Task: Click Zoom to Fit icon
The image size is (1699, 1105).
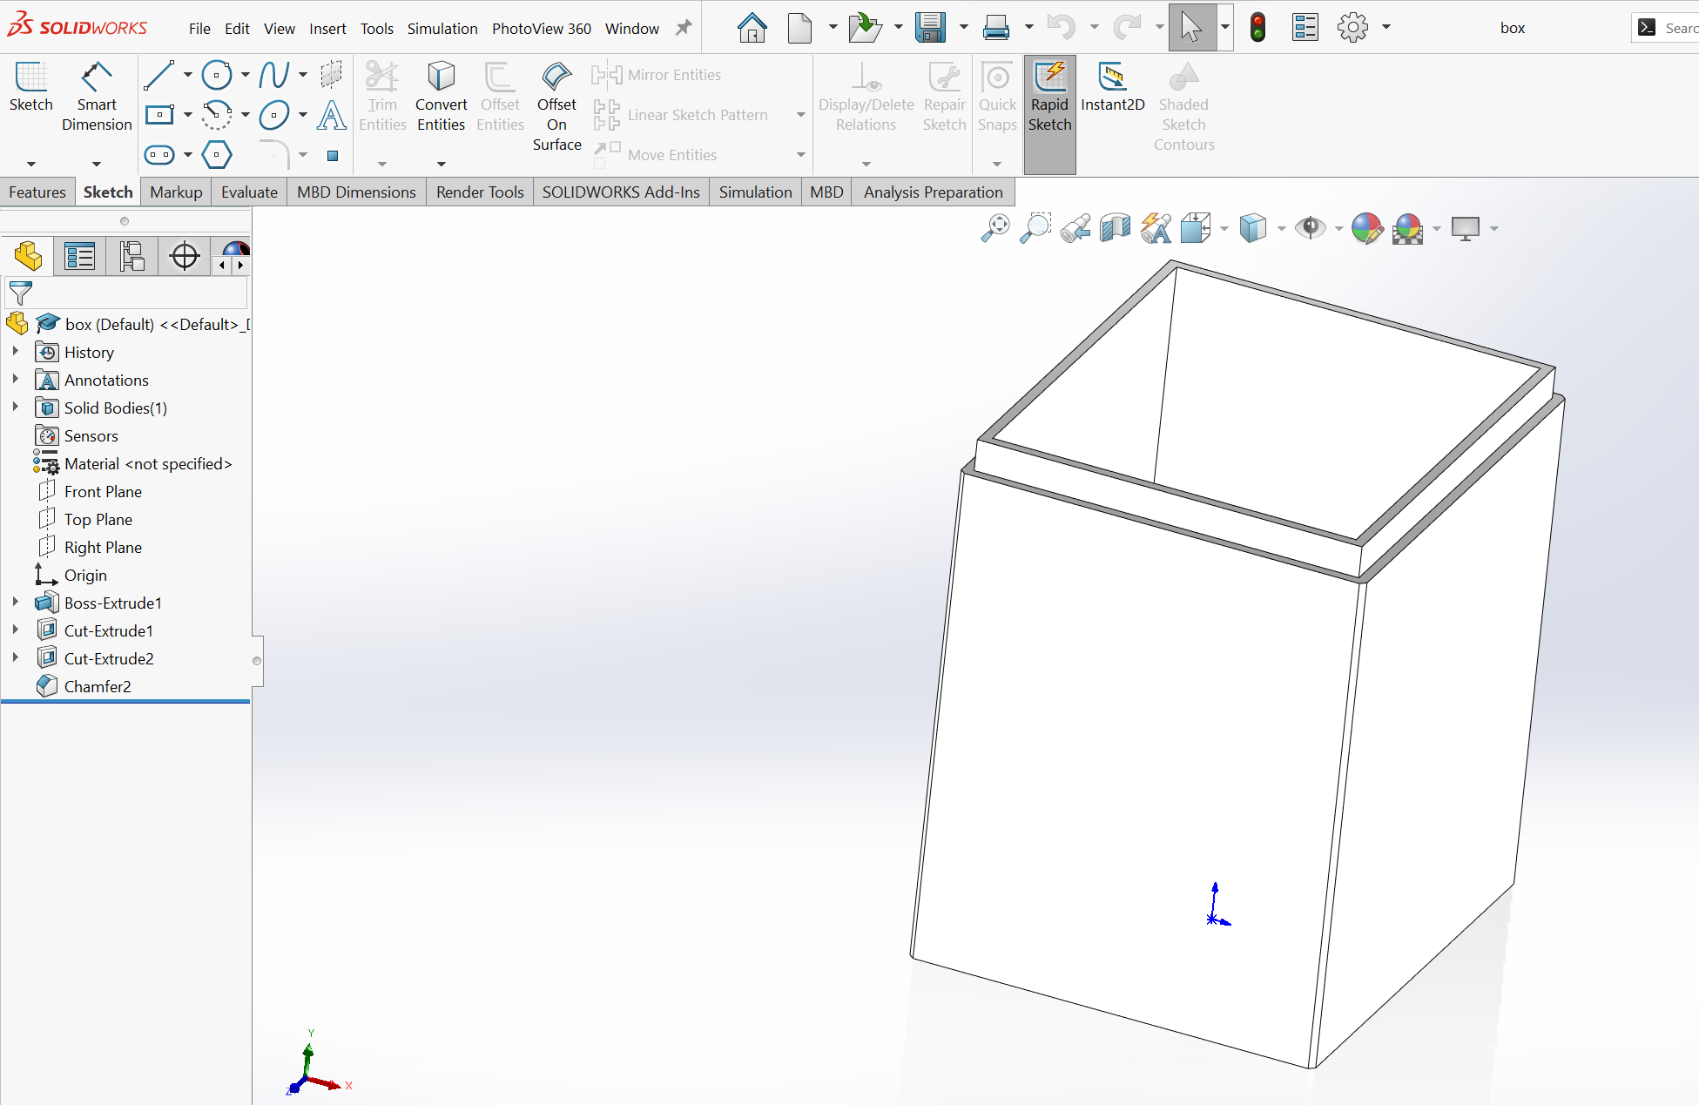Action: click(x=995, y=228)
